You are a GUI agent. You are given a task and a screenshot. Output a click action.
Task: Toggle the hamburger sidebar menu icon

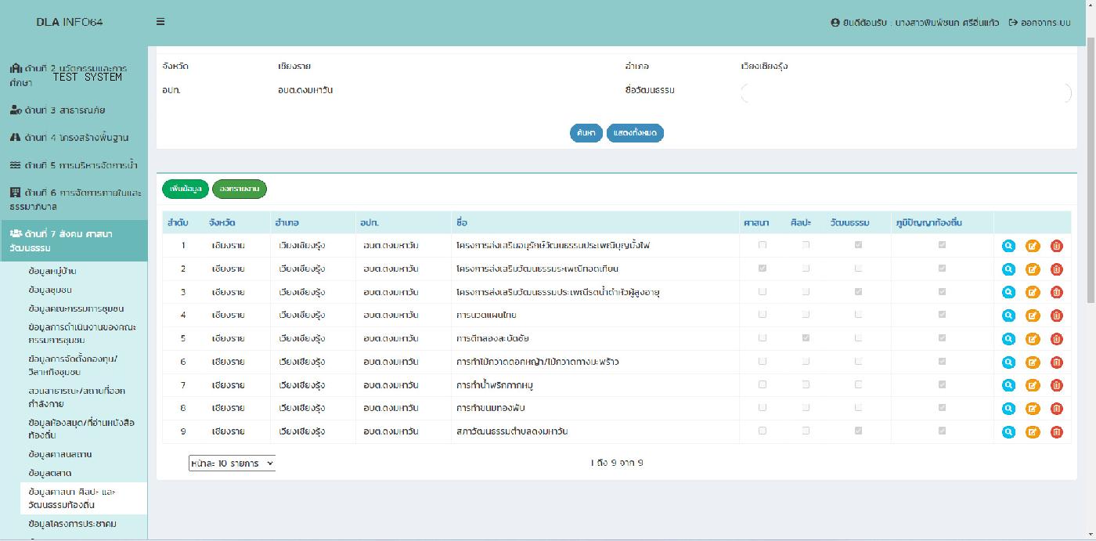(160, 22)
